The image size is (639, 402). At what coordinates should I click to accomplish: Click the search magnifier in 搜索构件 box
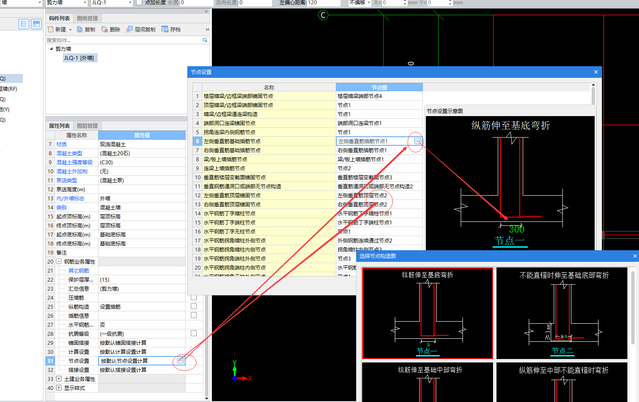205,40
